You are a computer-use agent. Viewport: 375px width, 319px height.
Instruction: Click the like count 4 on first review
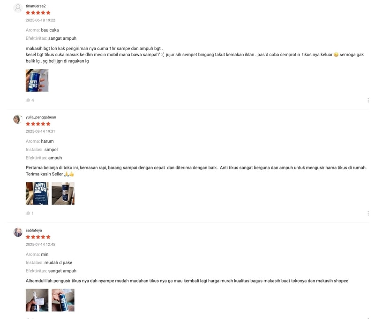[x=32, y=100]
